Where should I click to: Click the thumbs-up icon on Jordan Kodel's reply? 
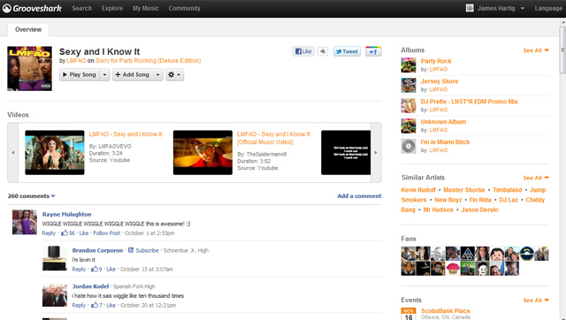click(x=95, y=305)
